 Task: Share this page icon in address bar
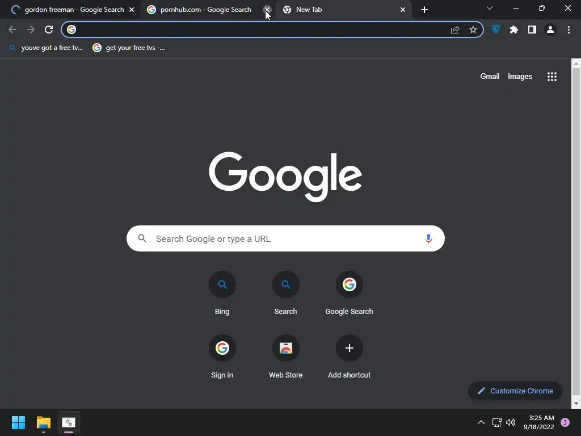tap(455, 30)
